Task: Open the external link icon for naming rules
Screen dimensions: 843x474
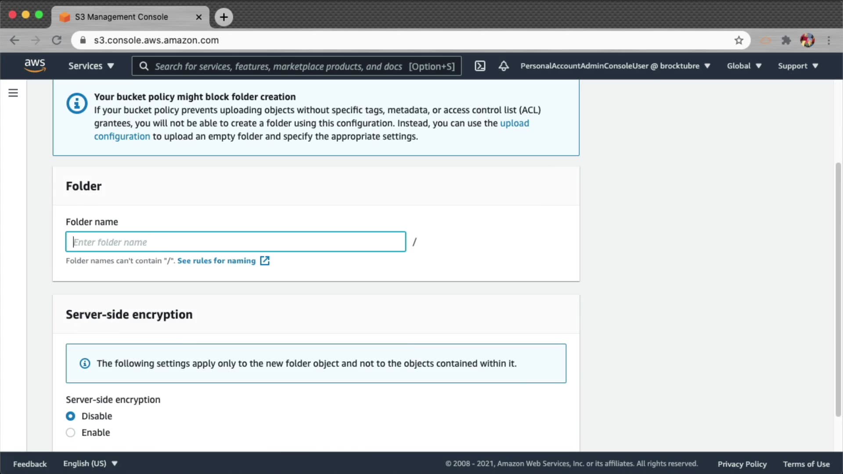Action: point(265,261)
